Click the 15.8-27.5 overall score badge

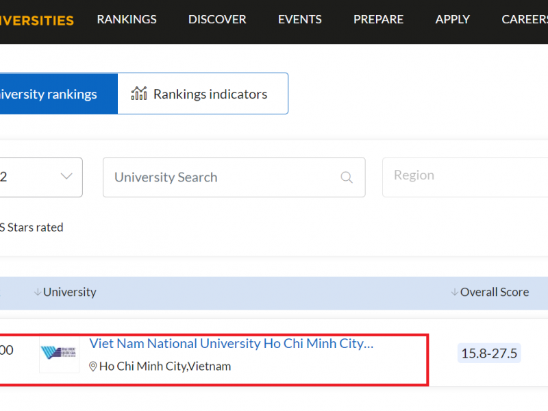coord(489,353)
